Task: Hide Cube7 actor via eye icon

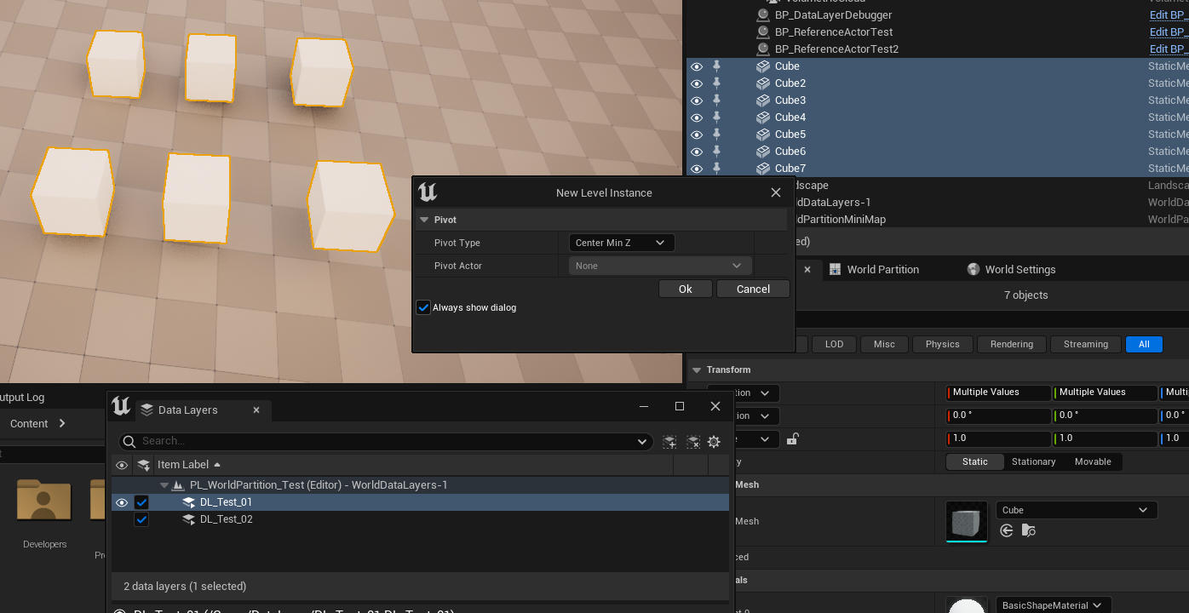Action: pyautogui.click(x=697, y=169)
